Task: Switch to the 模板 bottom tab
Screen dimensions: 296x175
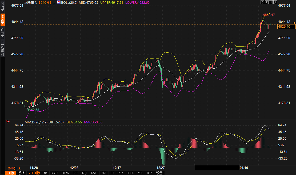Action: point(21,173)
